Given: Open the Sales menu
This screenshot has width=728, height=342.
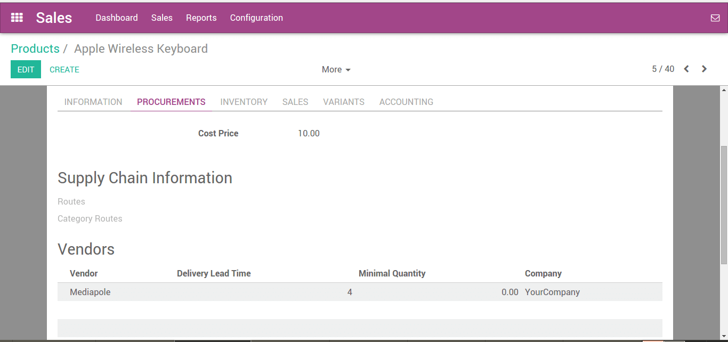Looking at the screenshot, I should coord(161,18).
